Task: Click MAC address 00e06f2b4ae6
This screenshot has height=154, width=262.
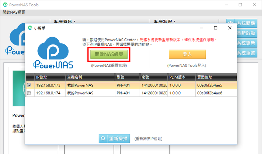Action: point(210,93)
